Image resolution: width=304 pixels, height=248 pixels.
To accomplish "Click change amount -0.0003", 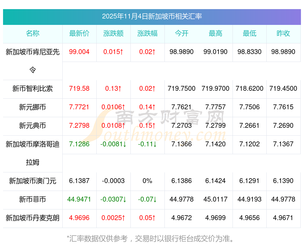I will coord(113,181).
